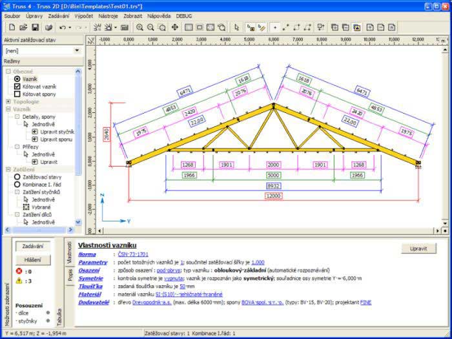
Task: Collapse the Zatížení styčníků node
Action: point(17,192)
